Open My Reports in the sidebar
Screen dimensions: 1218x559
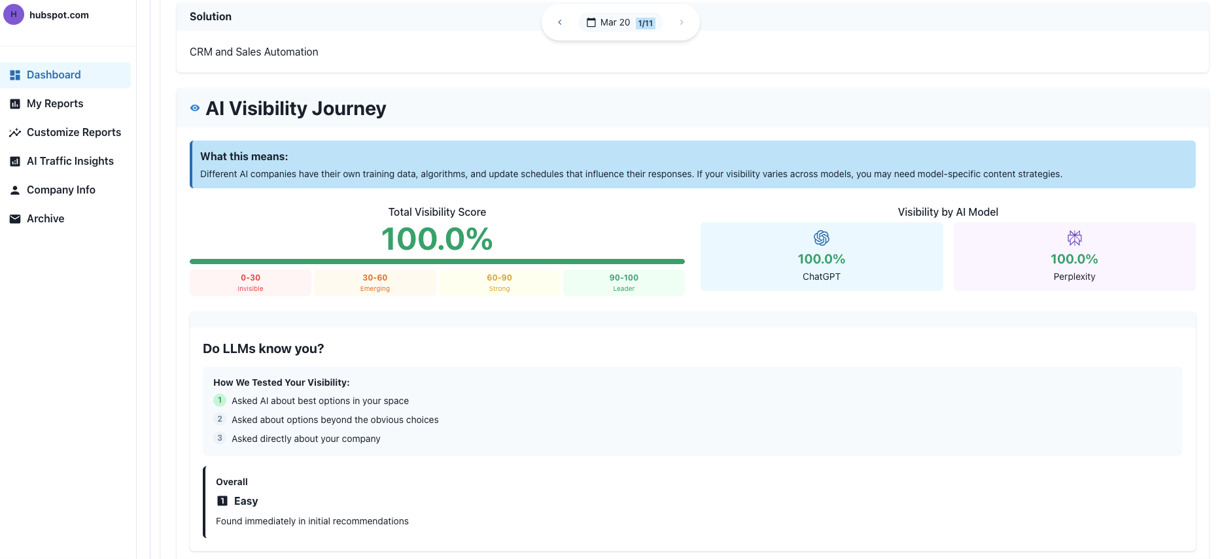[55, 104]
